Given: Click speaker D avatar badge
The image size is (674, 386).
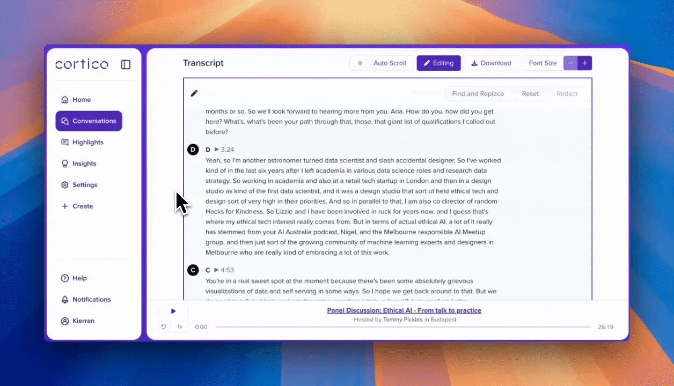Looking at the screenshot, I should pyautogui.click(x=193, y=150).
